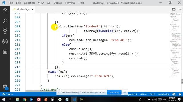Click the Stop sharing button

(x=114, y=92)
